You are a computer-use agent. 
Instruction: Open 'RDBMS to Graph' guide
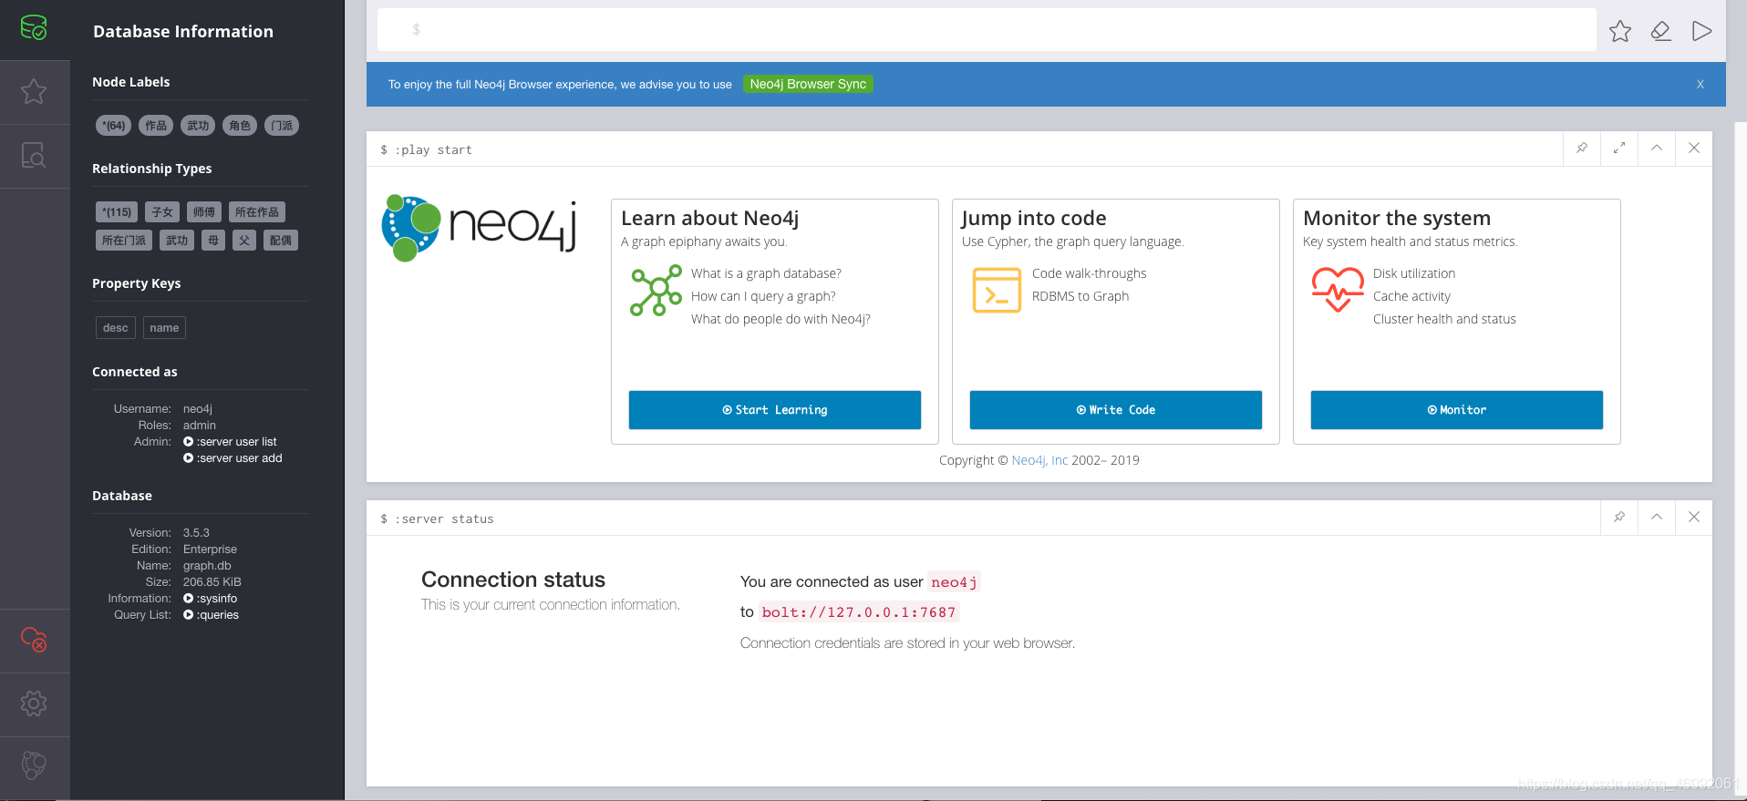coord(1080,296)
